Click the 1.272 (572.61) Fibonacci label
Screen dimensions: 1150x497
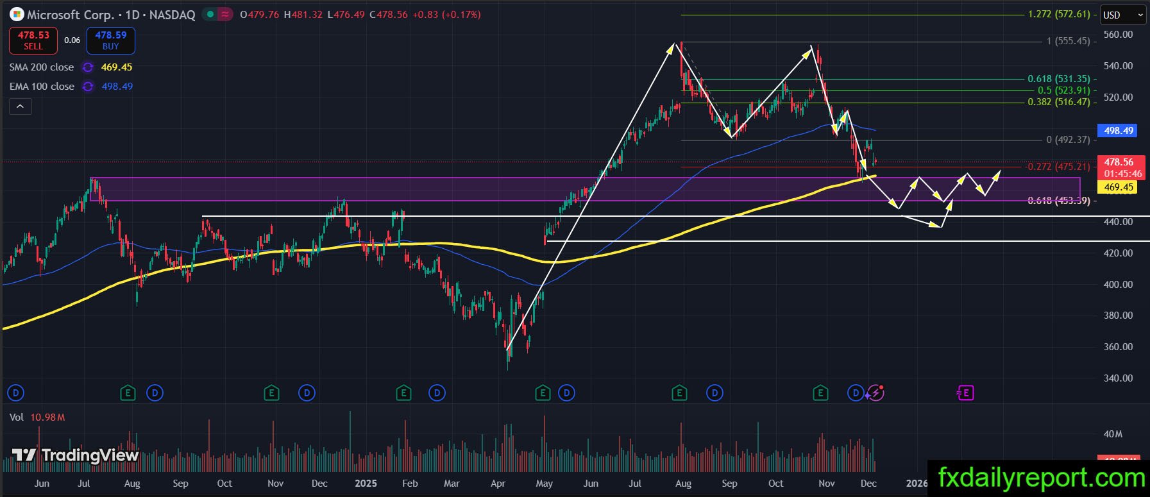pos(1058,14)
